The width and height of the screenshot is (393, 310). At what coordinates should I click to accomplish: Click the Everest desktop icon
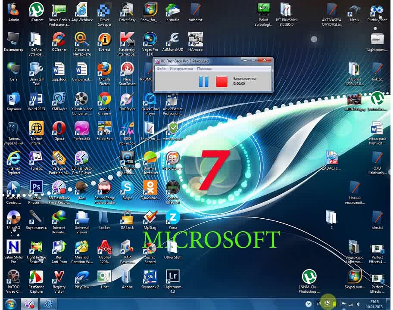[105, 42]
